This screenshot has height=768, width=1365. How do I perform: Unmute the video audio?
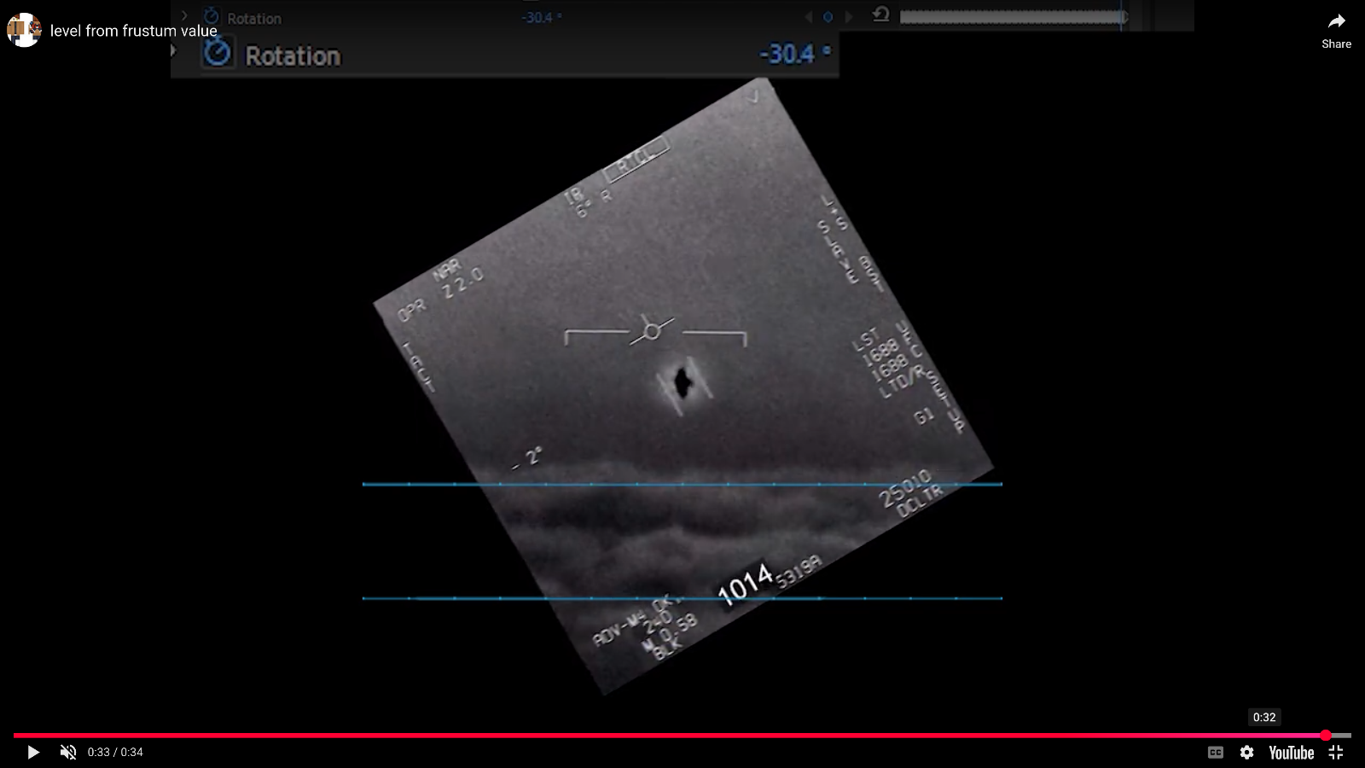68,752
